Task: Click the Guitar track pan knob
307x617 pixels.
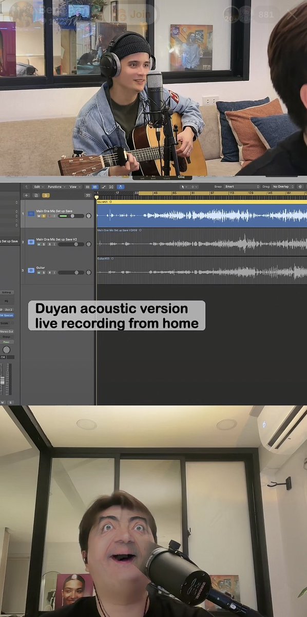Action: [89, 273]
